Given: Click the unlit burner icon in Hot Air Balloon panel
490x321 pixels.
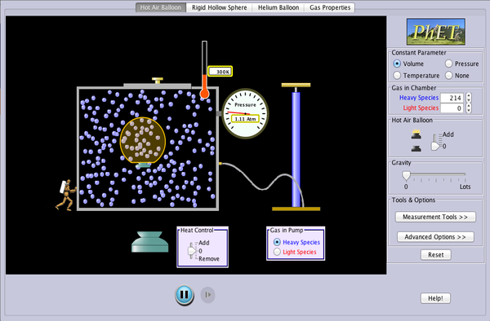Looking at the screenshot, I should pos(416,148).
